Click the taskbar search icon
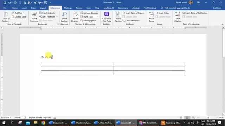 (12, 123)
